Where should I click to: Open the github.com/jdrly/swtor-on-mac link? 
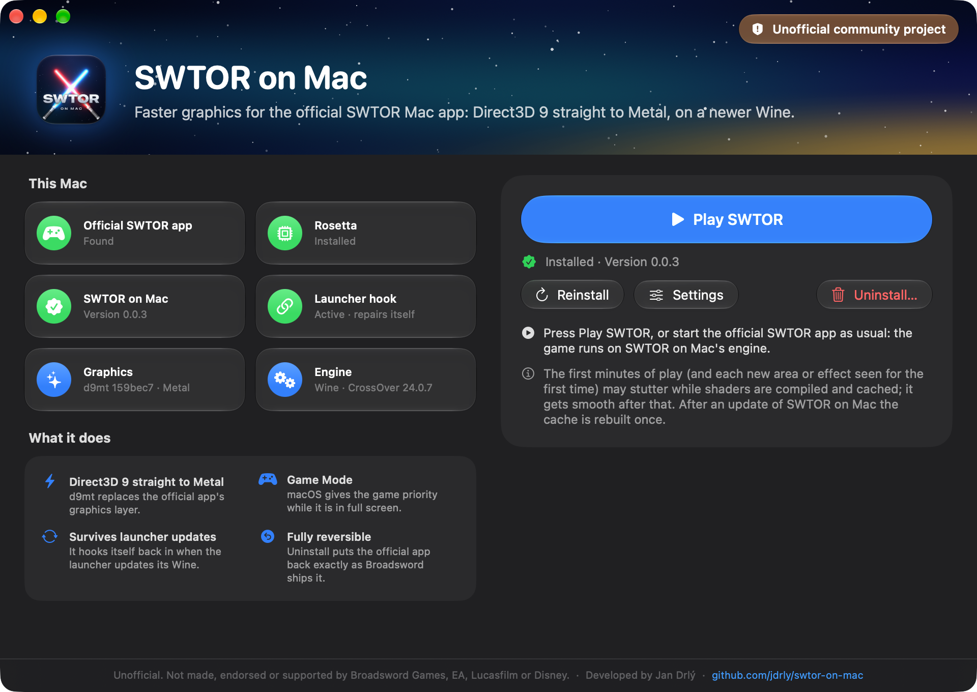(787, 675)
